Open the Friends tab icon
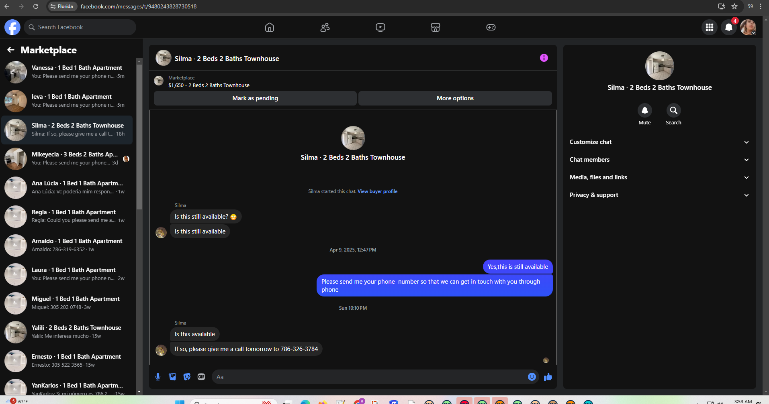The image size is (769, 404). pyautogui.click(x=325, y=27)
